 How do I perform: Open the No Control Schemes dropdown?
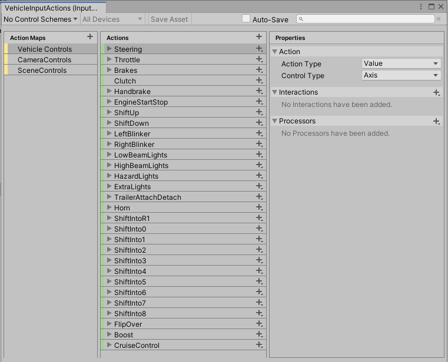41,19
